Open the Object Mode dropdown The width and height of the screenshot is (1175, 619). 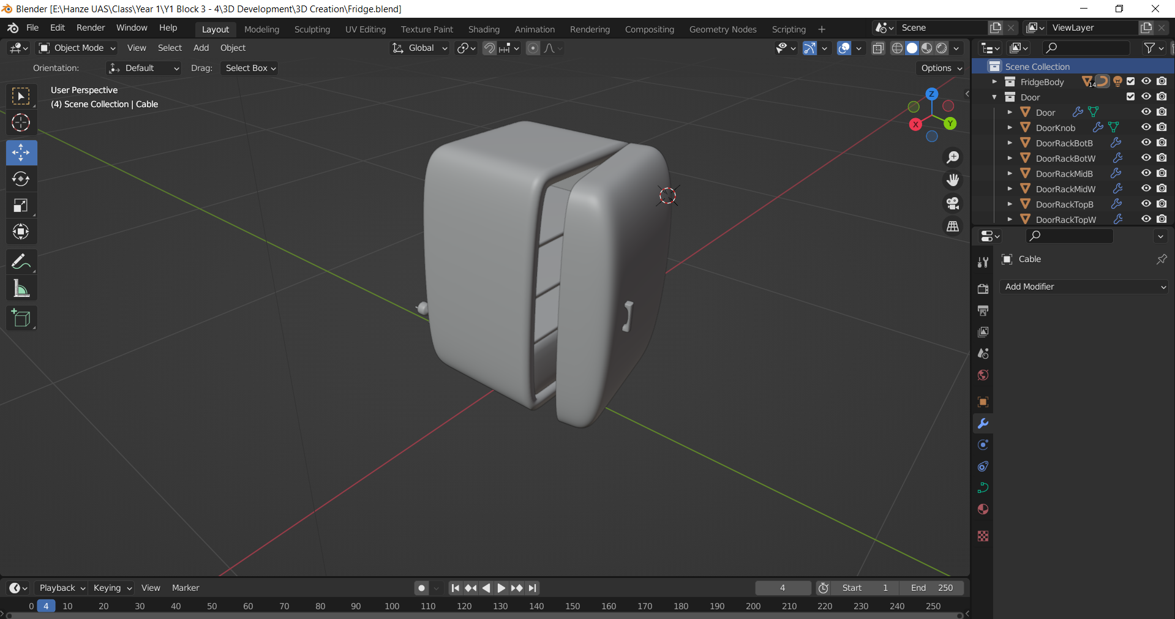pyautogui.click(x=77, y=48)
